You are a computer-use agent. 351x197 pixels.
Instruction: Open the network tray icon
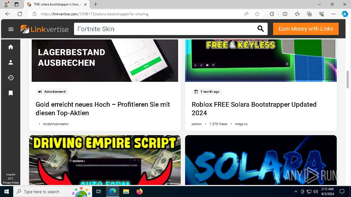(x=309, y=192)
